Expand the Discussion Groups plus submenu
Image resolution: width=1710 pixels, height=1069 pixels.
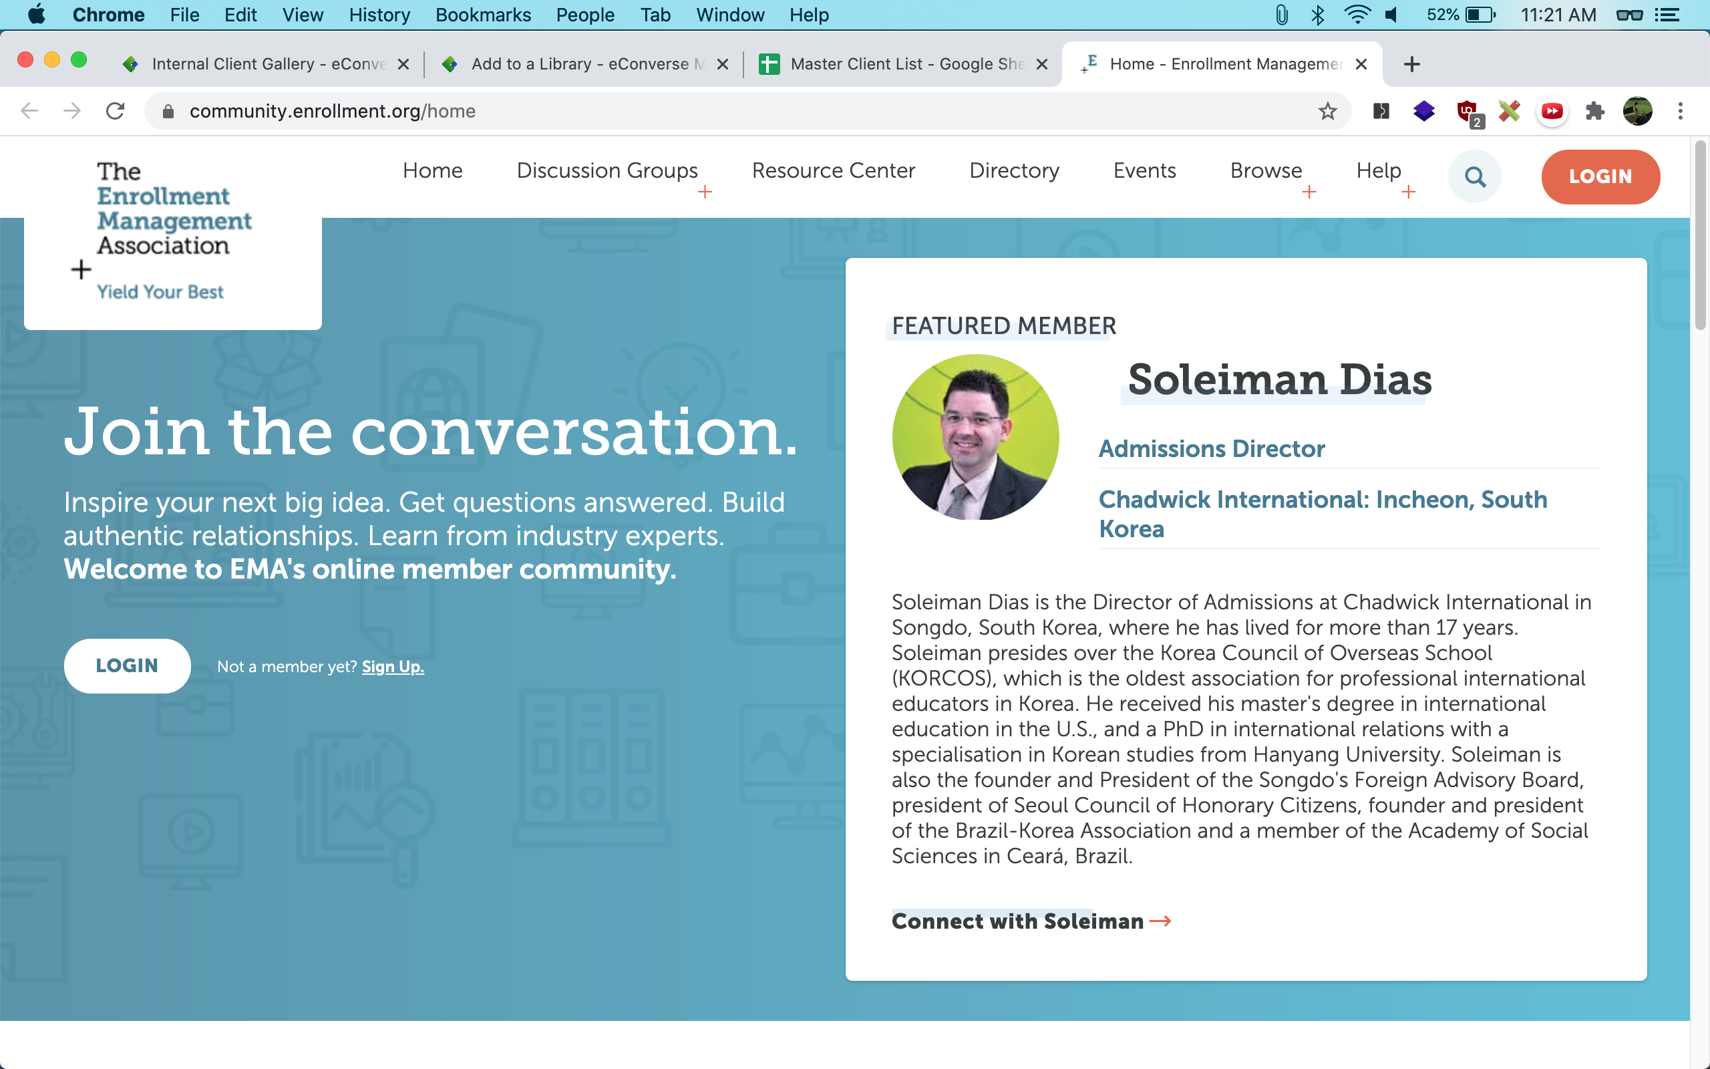pyautogui.click(x=705, y=192)
